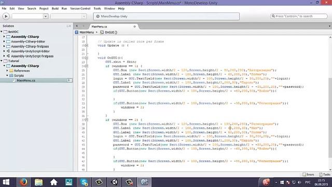Click the РУС language indicator
Image resolution: width=332 pixels, height=187 pixels.
click(308, 182)
